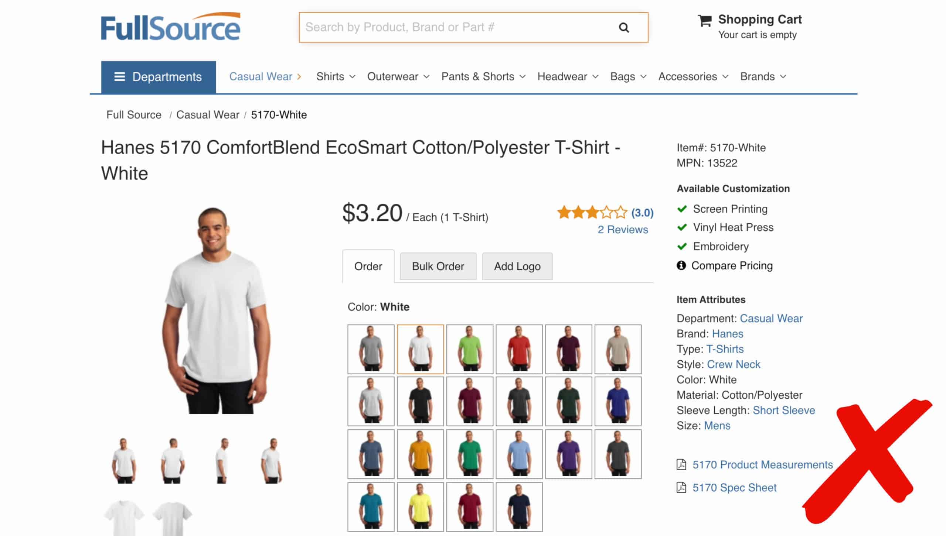
Task: Click the Departments hamburger menu icon
Action: tap(119, 77)
